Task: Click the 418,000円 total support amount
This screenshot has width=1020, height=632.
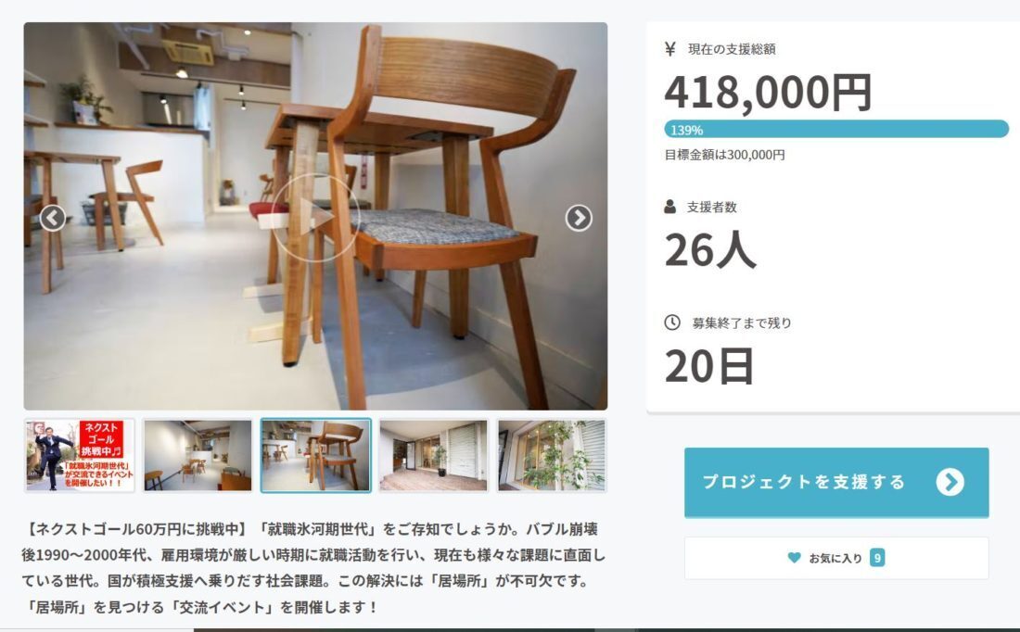Action: pyautogui.click(x=769, y=93)
